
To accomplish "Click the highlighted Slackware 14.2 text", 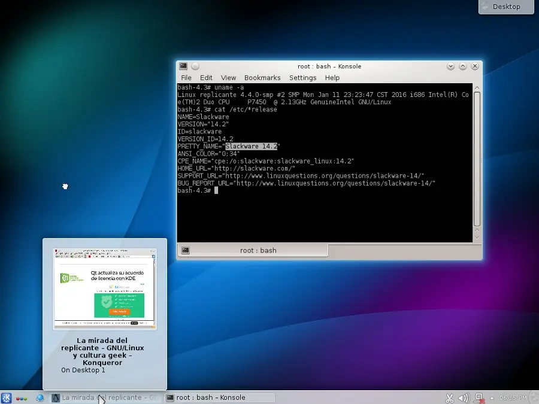I will (252, 147).
